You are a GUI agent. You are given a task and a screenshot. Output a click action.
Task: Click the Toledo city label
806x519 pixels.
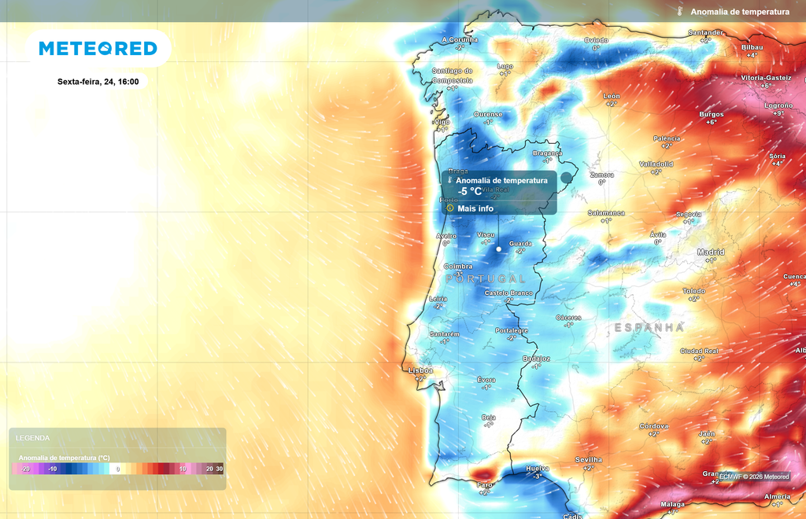click(x=694, y=291)
